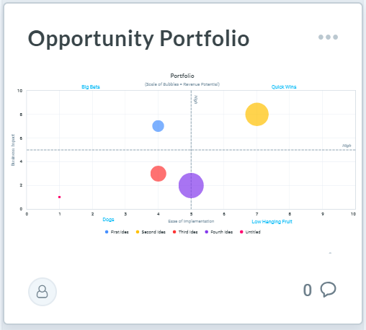The image size is (366, 330).
Task: Click the Opportunity Portfolio card title
Action: (138, 39)
